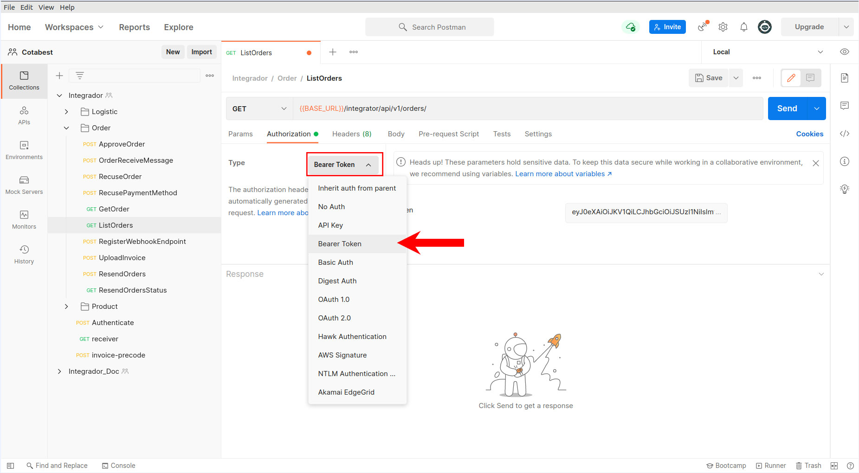Open the settings gear icon
859x473 pixels.
pyautogui.click(x=723, y=27)
